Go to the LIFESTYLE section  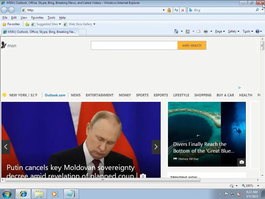[181, 95]
